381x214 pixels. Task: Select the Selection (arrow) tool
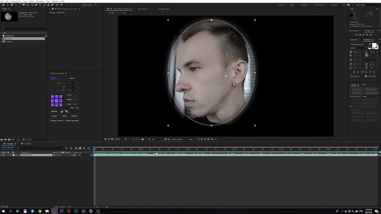click(x=8, y=5)
